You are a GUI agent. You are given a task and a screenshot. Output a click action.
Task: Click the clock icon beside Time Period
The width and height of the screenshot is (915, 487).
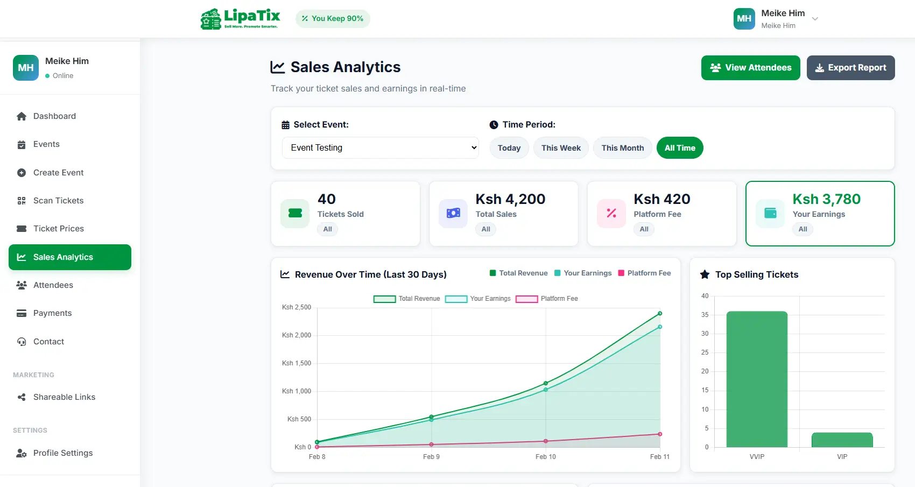pyautogui.click(x=494, y=125)
